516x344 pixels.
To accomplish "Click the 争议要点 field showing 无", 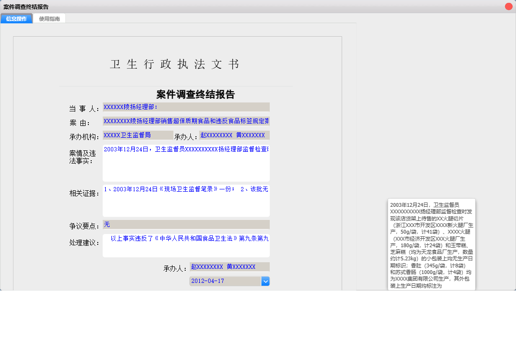I will pos(186,225).
